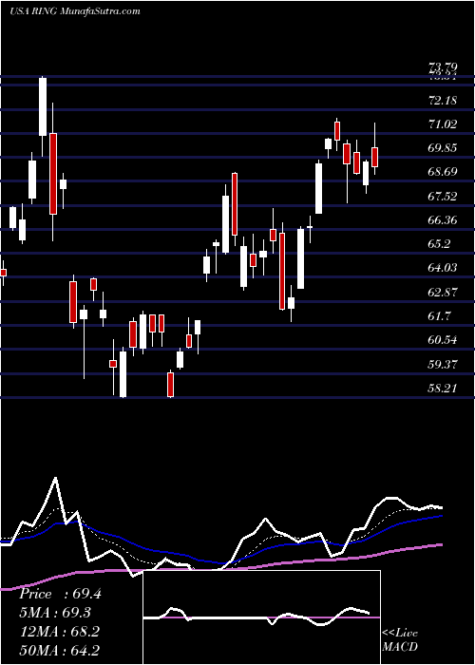Click the tallest white candlestick peaking near 73.79
475x665 pixels.
[43, 106]
